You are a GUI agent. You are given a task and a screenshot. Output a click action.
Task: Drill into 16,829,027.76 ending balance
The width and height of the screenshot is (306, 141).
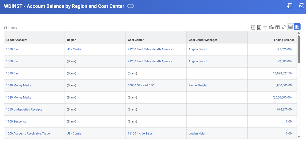(x=282, y=73)
